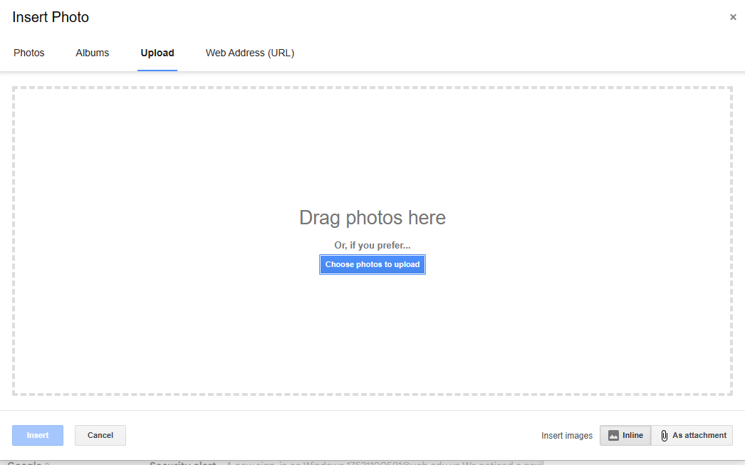The width and height of the screenshot is (745, 465).
Task: Click the partially visible Google logo below
Action: (x=24, y=462)
